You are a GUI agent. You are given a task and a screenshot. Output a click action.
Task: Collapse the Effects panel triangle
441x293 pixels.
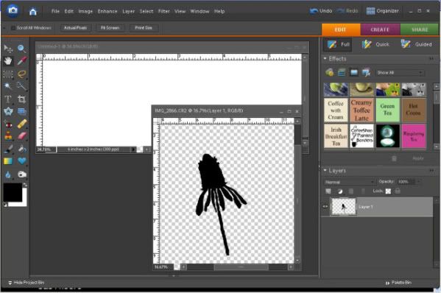(x=325, y=58)
